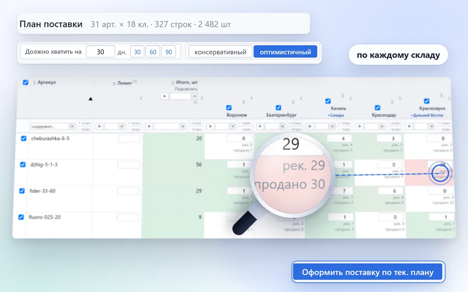Click the days field showing 30

point(100,52)
